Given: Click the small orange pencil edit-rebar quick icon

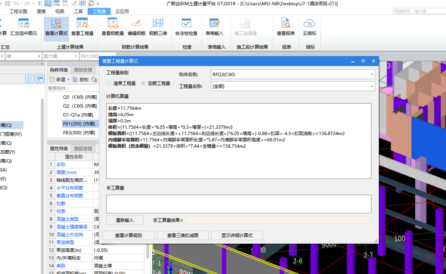Looking at the screenshot, I should 74,4.
